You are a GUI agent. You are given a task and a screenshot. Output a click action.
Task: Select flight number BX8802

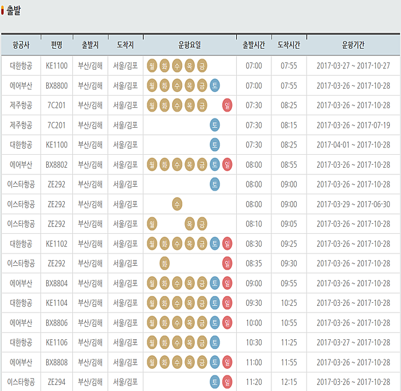click(x=57, y=165)
